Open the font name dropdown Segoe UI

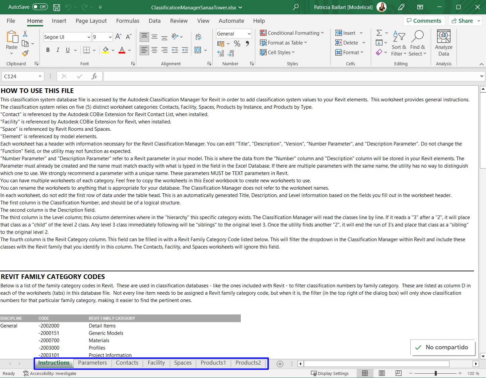tap(89, 37)
